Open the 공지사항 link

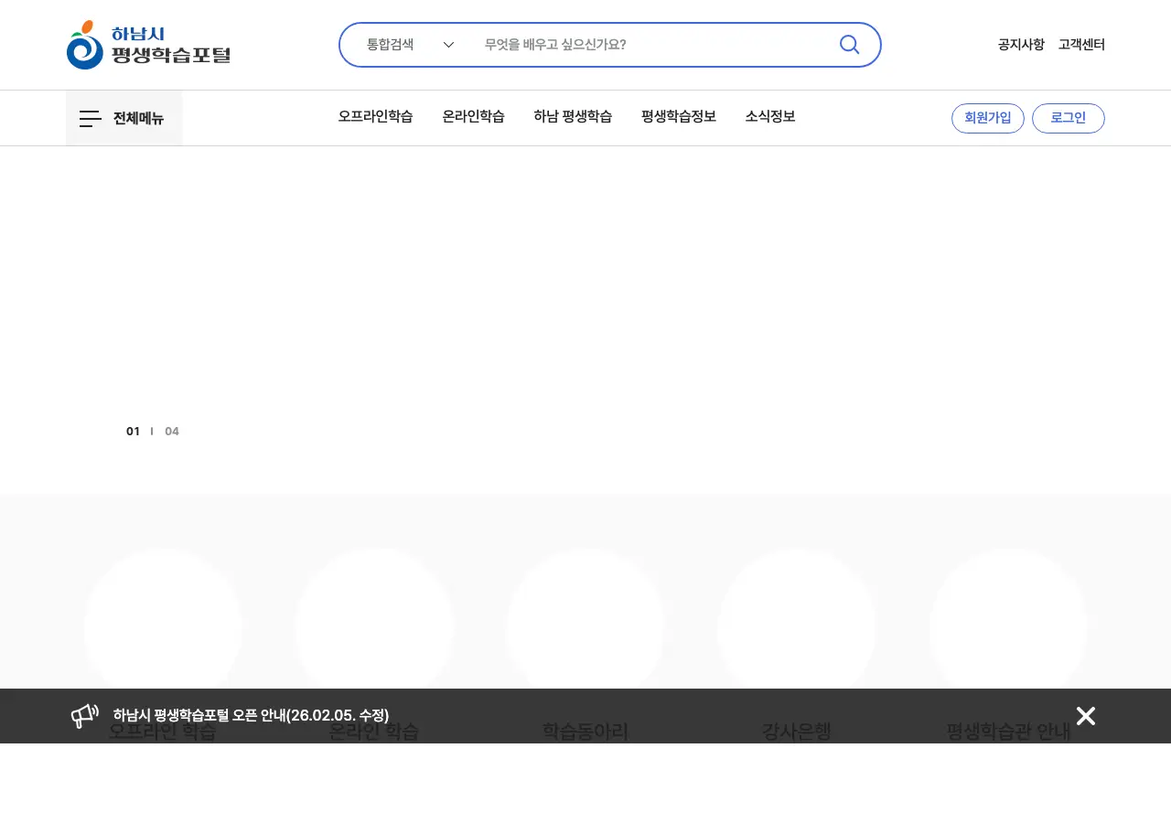click(x=1020, y=45)
